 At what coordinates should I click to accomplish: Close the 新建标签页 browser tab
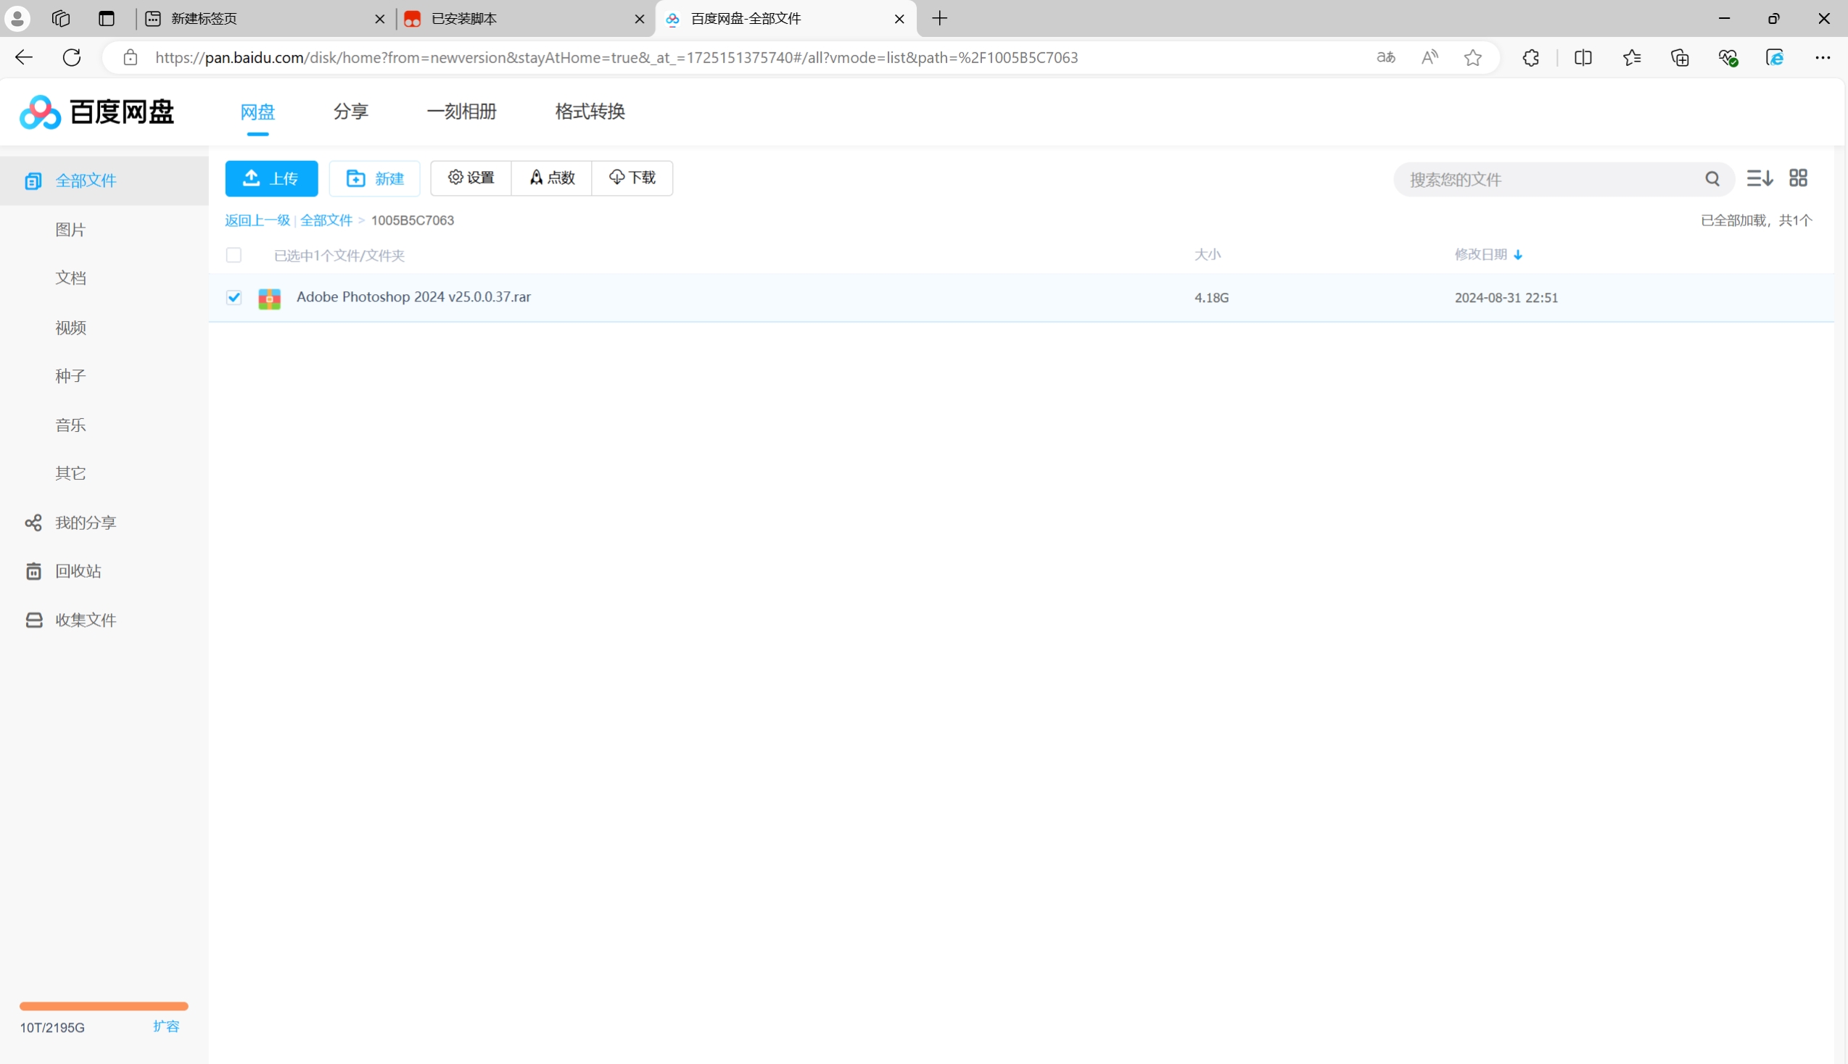click(379, 19)
